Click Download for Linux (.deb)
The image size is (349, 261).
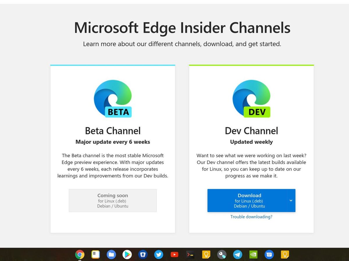coord(249,200)
